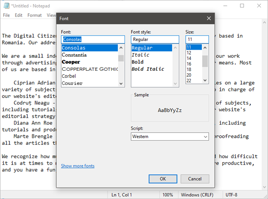268x199 pixels.
Task: Close the Font dialog with X
Action: click(x=209, y=18)
